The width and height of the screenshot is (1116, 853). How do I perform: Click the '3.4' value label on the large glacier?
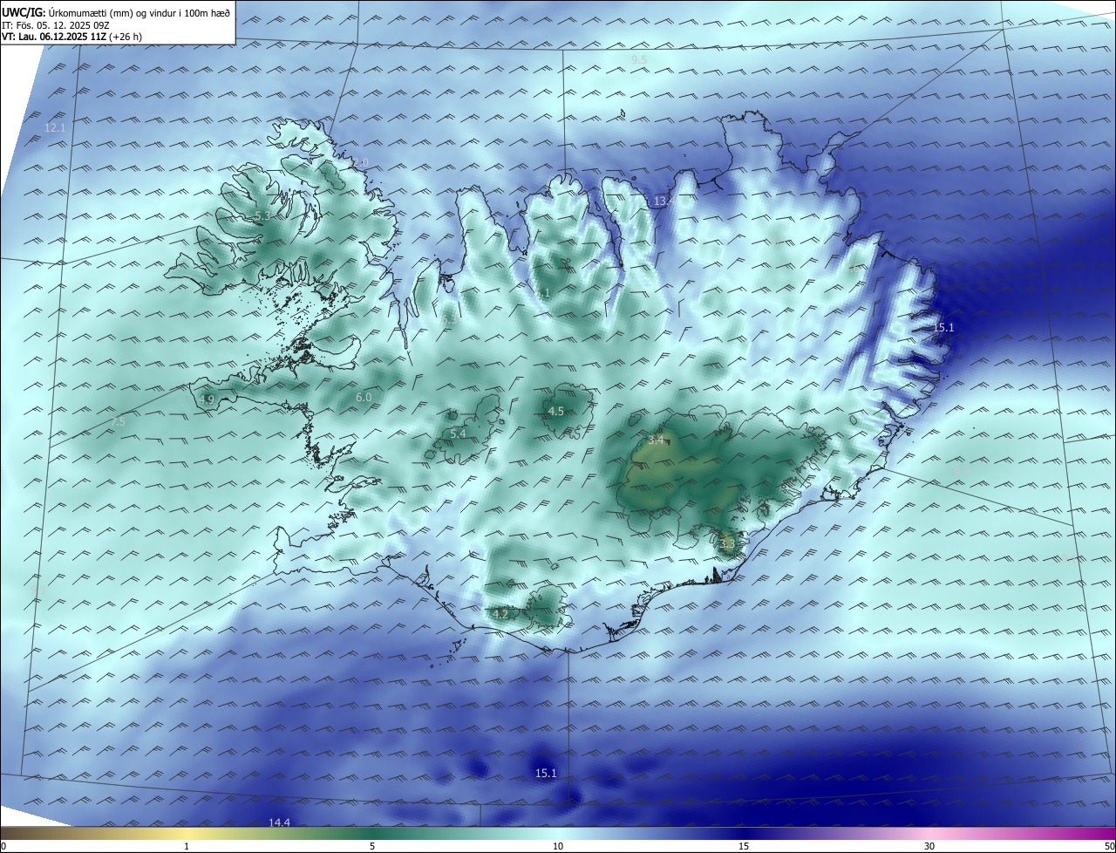coord(657,440)
